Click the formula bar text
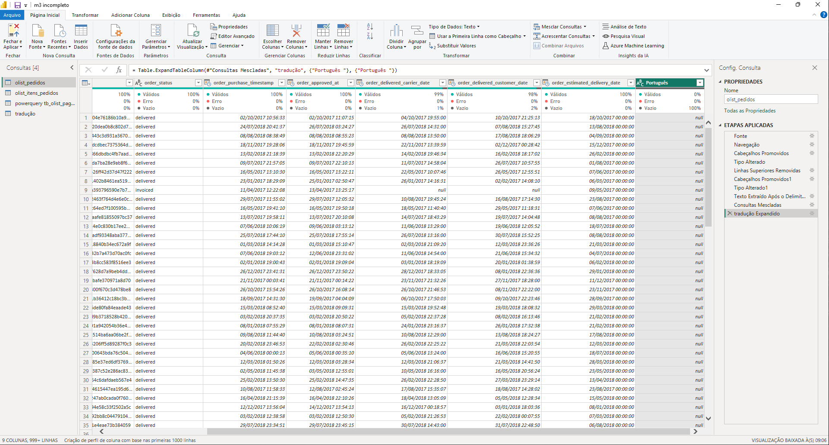 pos(265,70)
